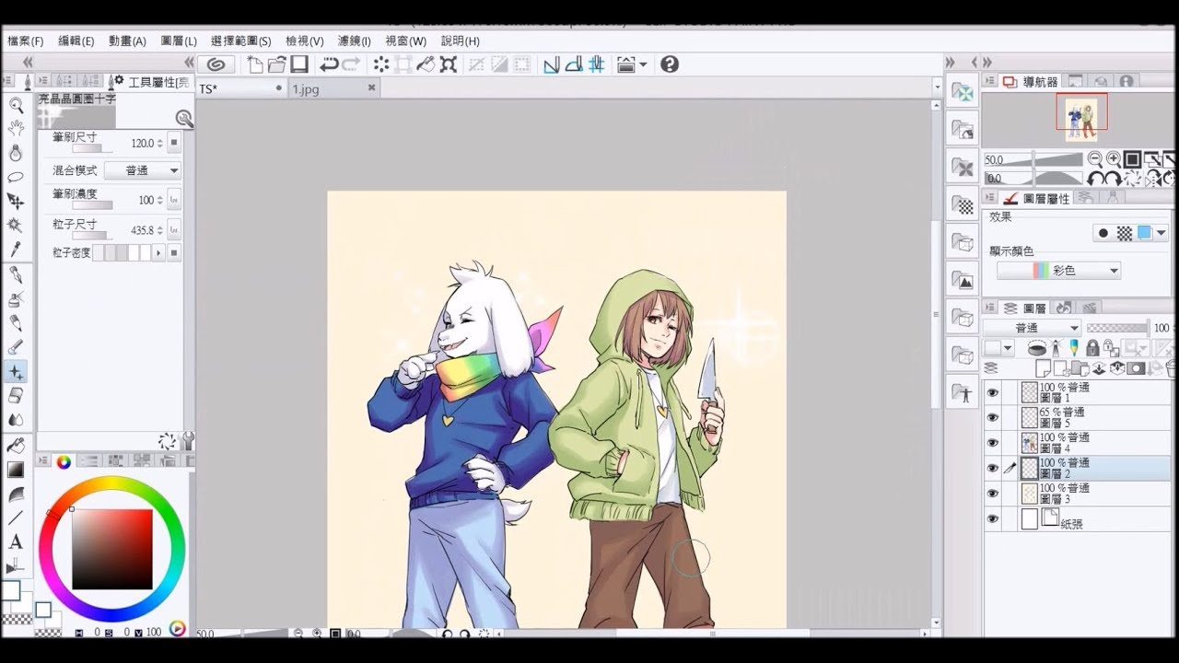This screenshot has height=663, width=1179.
Task: Adjust the layer opacity slider
Action: (1117, 328)
